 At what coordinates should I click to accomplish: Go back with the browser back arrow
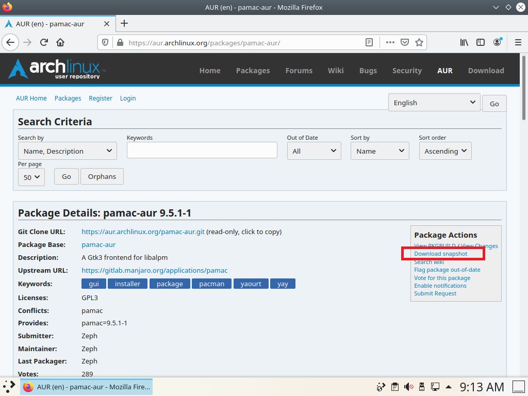10,42
